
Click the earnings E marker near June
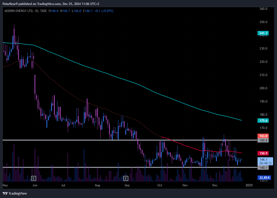point(33,178)
